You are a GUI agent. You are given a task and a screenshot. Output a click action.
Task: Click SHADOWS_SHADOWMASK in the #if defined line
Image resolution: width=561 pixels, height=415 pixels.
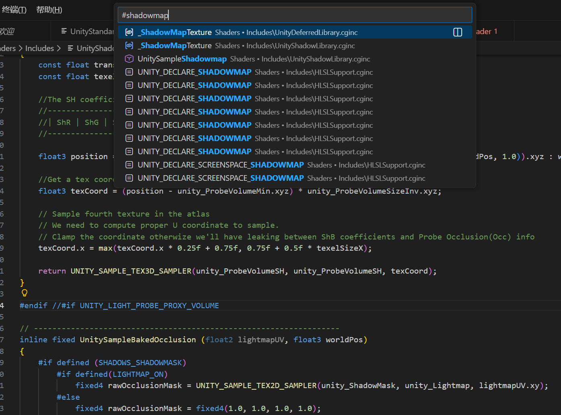pos(140,362)
